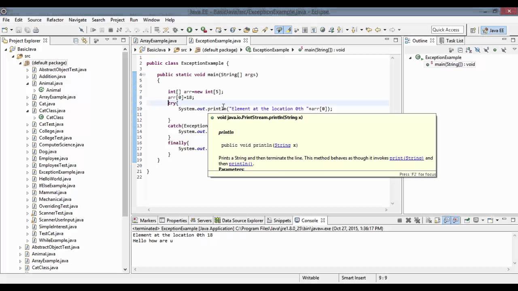The width and height of the screenshot is (518, 291).
Task: Switch to ArrayExample.java editor tab
Action: (158, 40)
